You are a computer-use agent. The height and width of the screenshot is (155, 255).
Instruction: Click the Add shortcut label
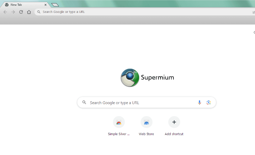[x=174, y=134]
